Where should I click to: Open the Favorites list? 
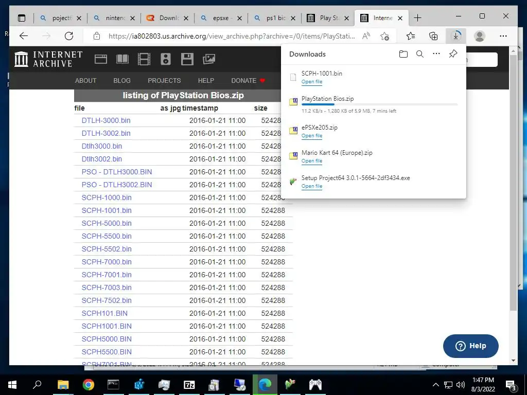(410, 36)
